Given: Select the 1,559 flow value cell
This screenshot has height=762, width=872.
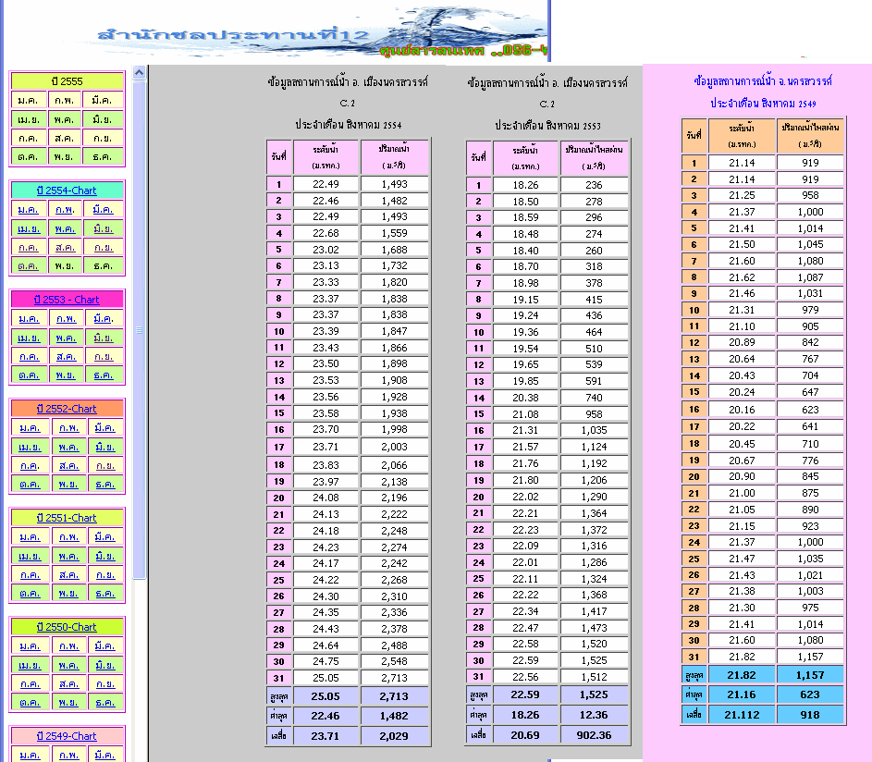Looking at the screenshot, I should point(394,233).
